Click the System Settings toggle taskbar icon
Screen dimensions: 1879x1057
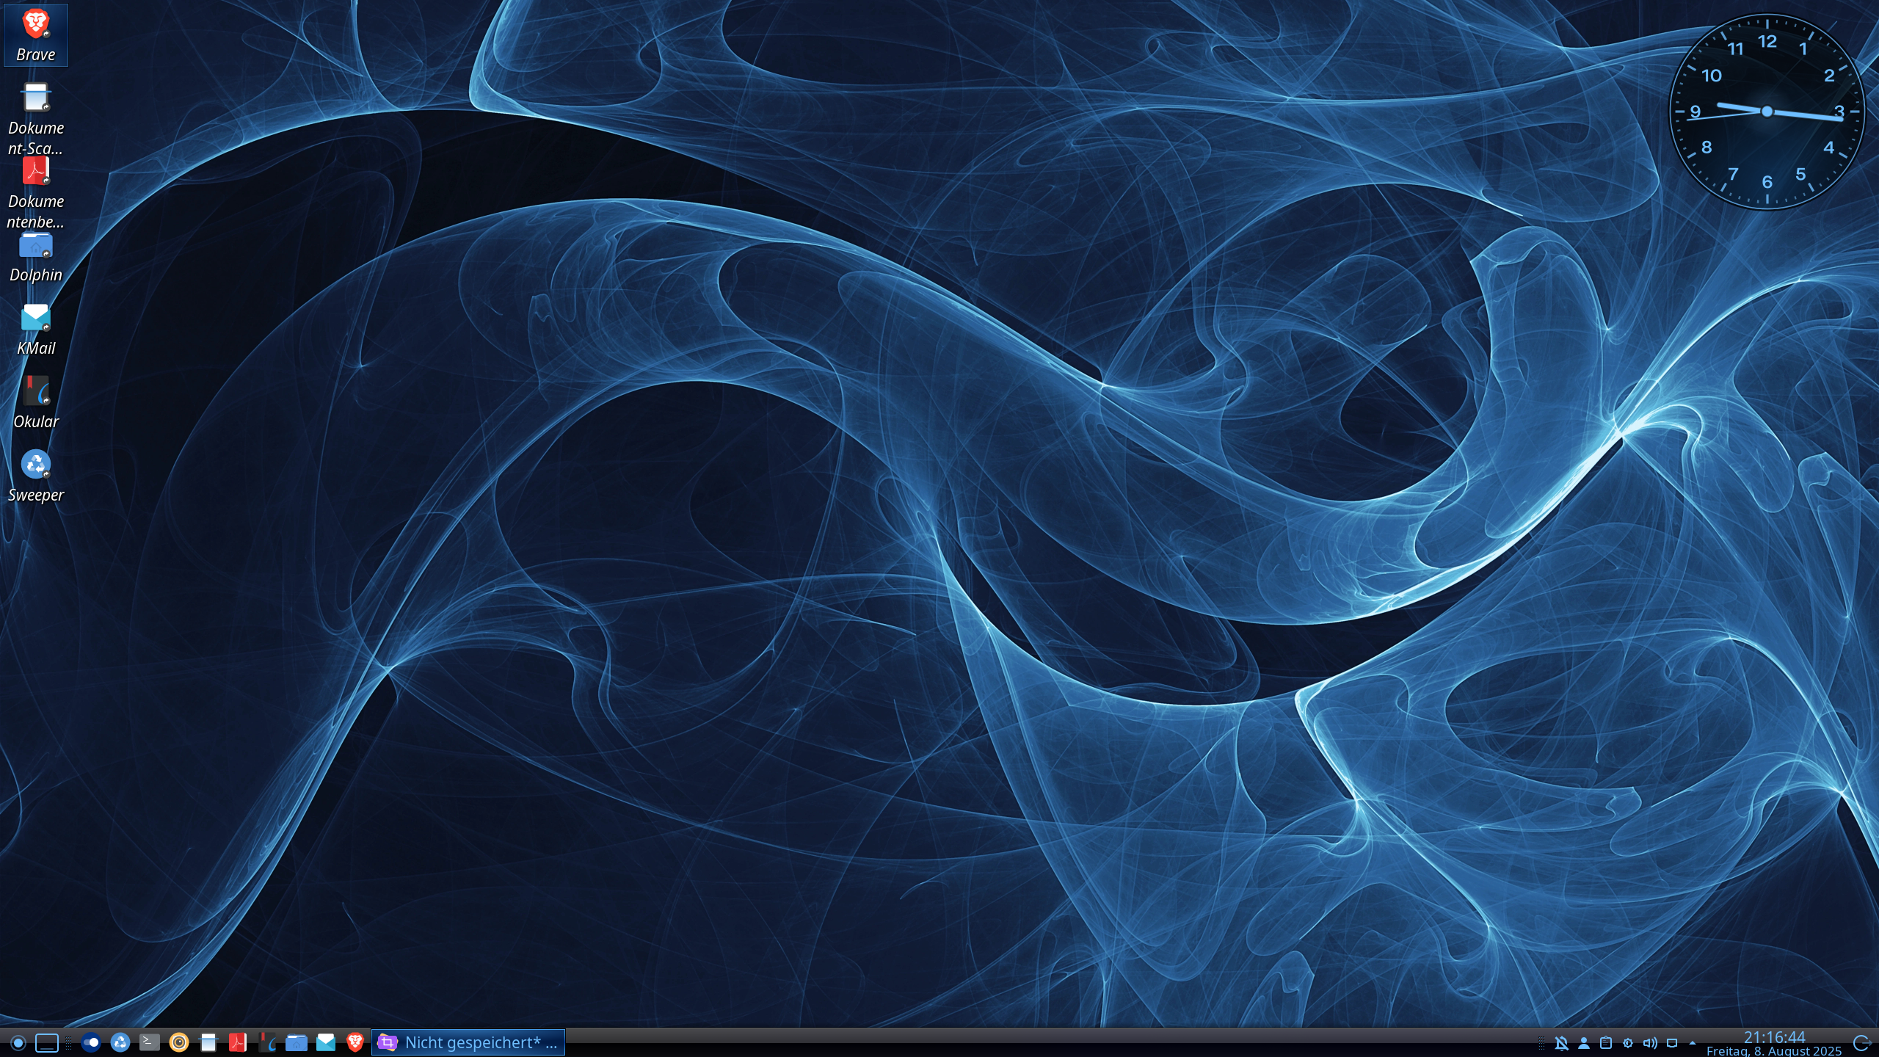(91, 1042)
